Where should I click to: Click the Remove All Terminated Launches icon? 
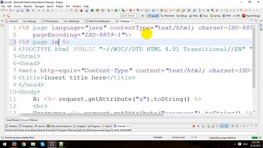pyautogui.click(x=203, y=126)
